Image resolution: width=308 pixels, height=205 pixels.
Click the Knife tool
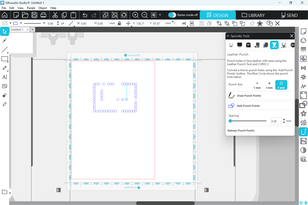tap(5, 104)
